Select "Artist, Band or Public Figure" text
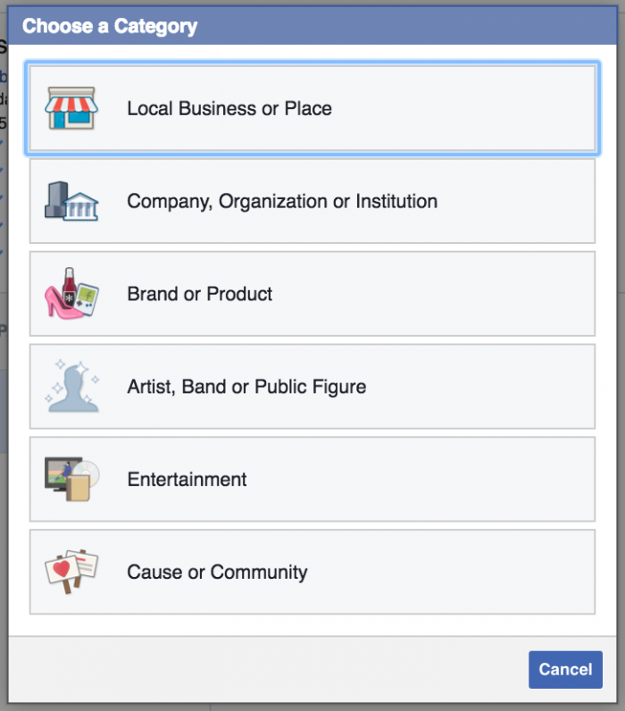 click(x=246, y=387)
